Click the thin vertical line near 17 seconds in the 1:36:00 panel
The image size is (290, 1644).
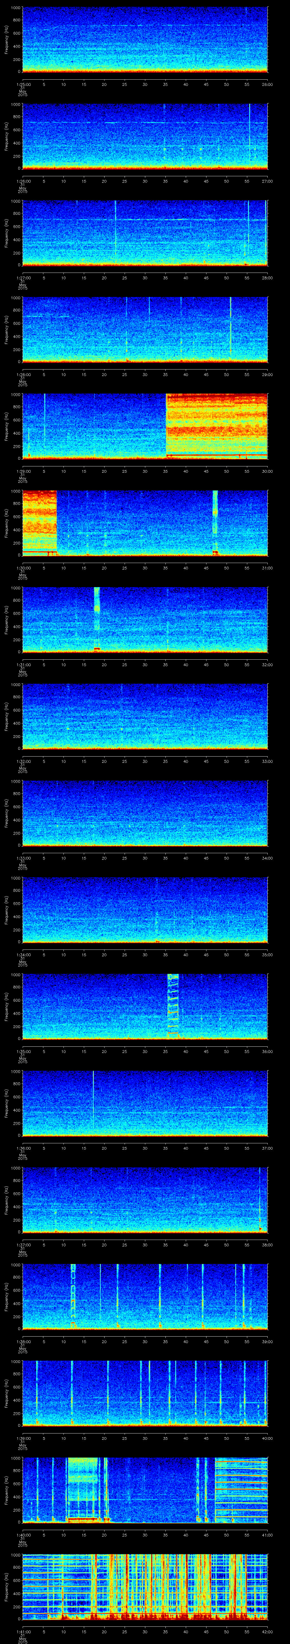tap(93, 1103)
